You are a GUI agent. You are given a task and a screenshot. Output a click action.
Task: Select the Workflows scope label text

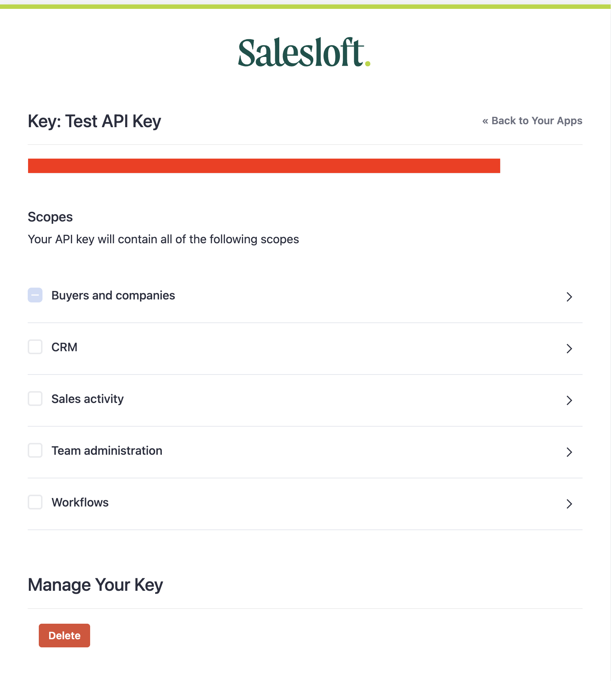80,502
